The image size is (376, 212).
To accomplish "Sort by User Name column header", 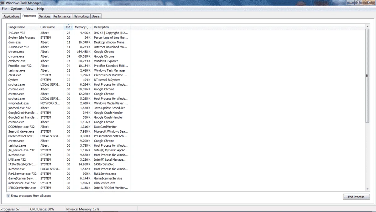I will (51, 27).
